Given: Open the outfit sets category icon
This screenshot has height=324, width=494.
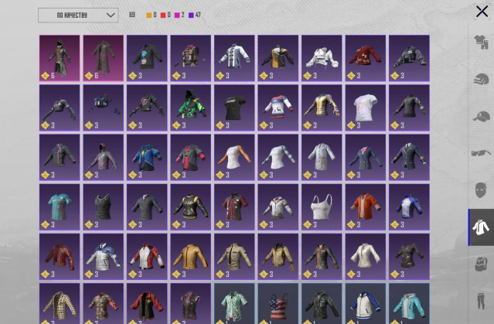Looking at the screenshot, I should [x=481, y=42].
